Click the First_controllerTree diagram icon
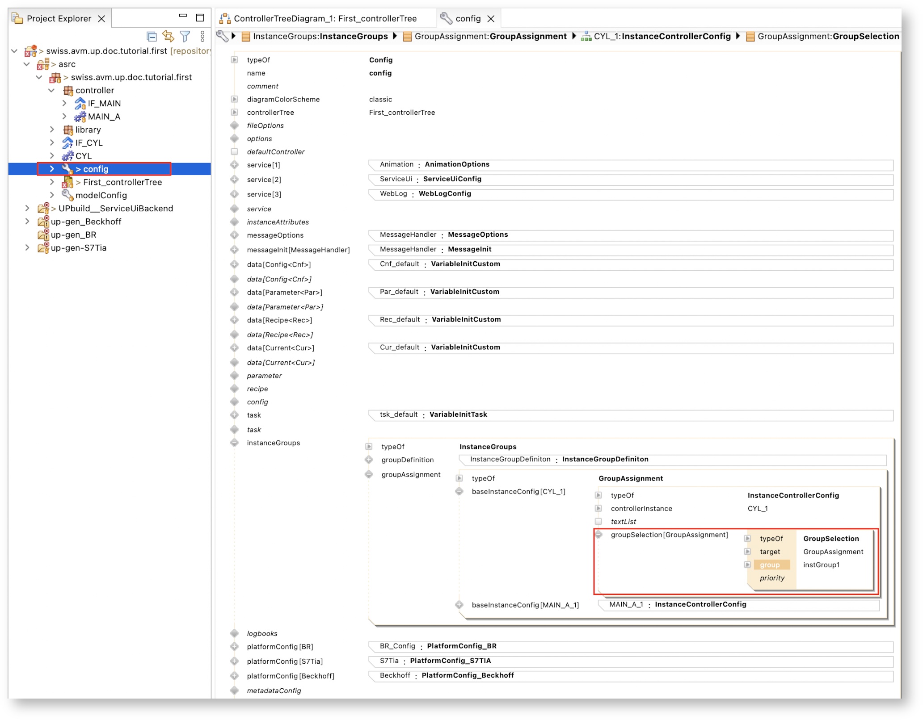The height and width of the screenshot is (720, 923). point(67,182)
